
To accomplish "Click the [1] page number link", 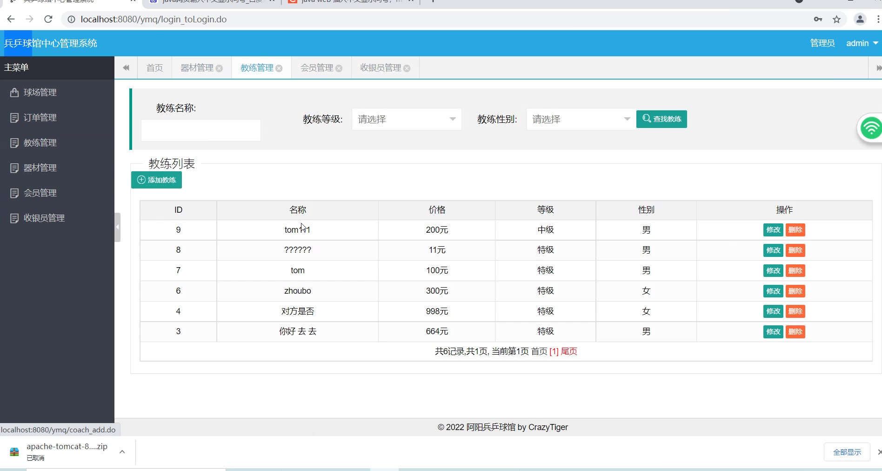I will pyautogui.click(x=554, y=351).
